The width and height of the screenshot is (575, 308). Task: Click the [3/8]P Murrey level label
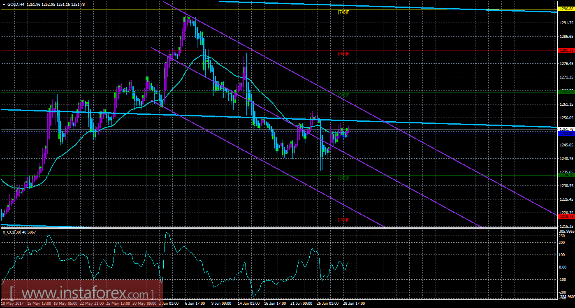pos(343,178)
